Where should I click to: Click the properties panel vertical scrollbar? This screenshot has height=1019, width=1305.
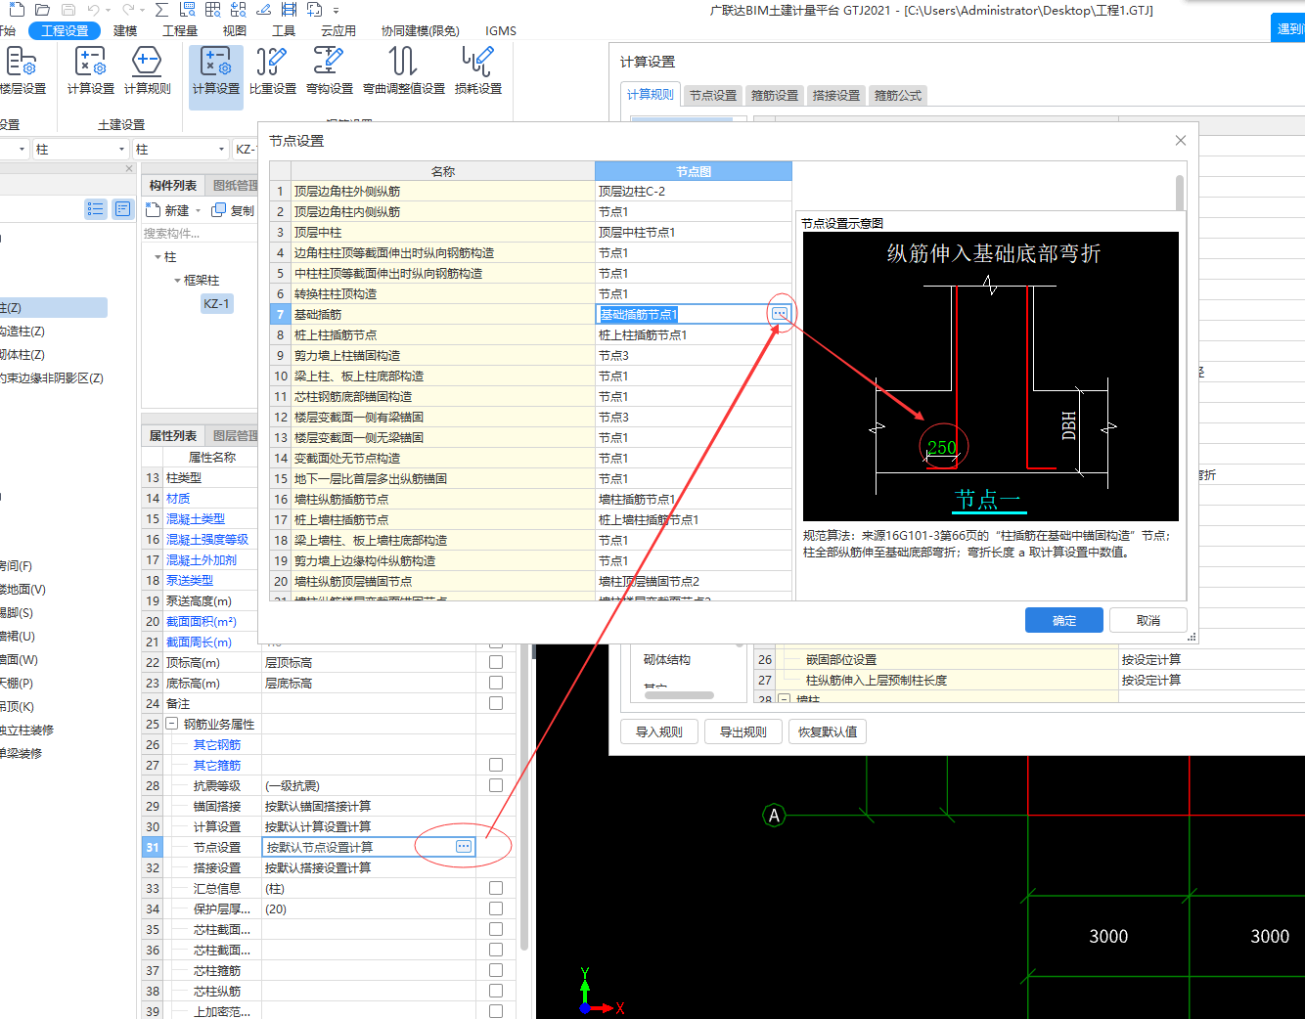[x=524, y=797]
